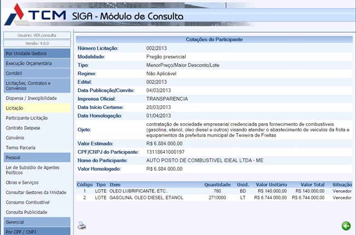This screenshot has width=356, height=235.
Task: Click the TCM logo in header
Action: tap(35, 14)
